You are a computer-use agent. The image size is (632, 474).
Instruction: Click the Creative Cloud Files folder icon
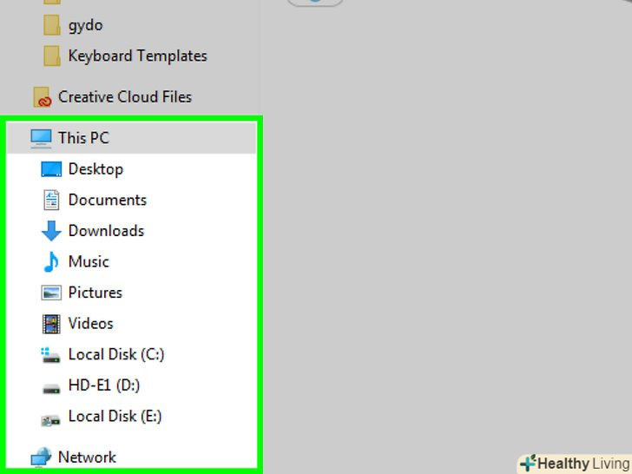click(x=42, y=97)
